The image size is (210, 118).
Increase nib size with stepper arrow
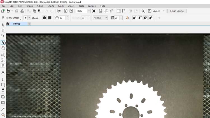(67, 17)
